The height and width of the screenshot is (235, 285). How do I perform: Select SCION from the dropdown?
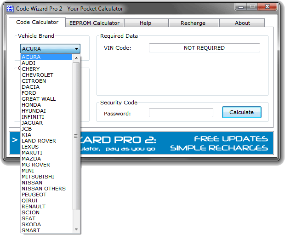click(46, 212)
